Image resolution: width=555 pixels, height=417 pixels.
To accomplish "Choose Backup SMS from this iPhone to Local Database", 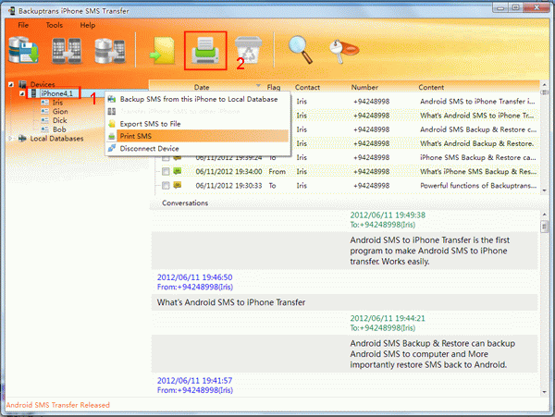I will 198,99.
